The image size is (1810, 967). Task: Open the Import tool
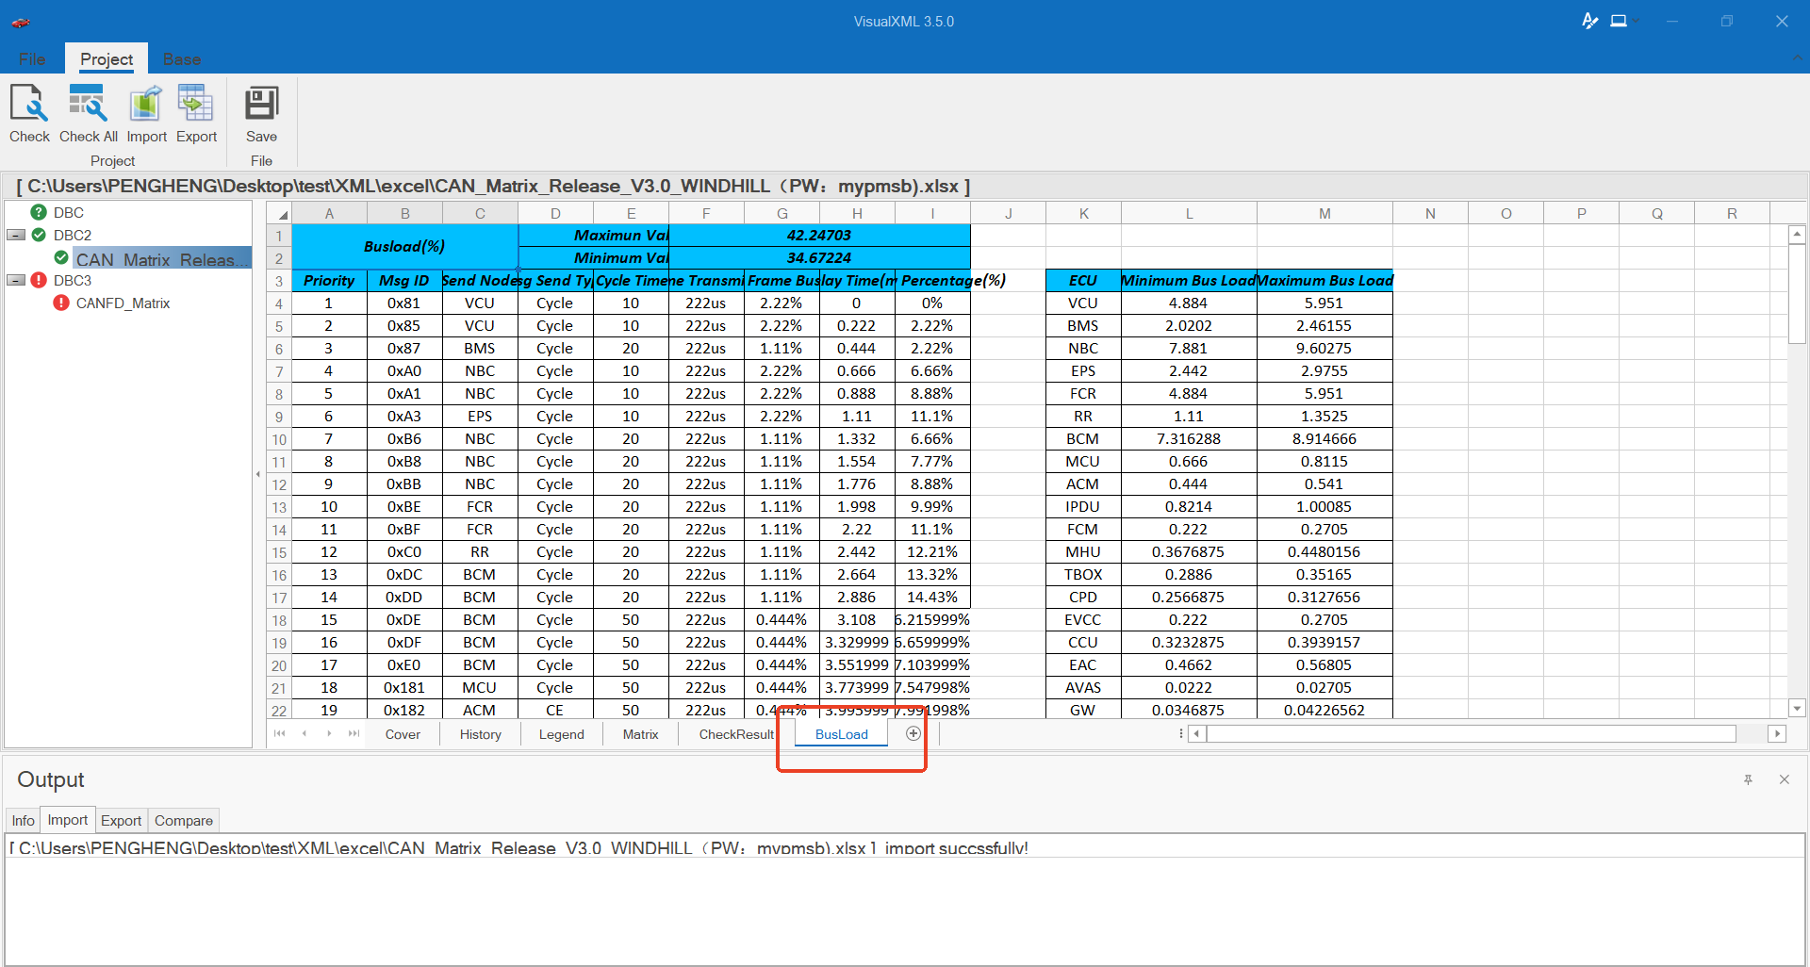[x=146, y=104]
